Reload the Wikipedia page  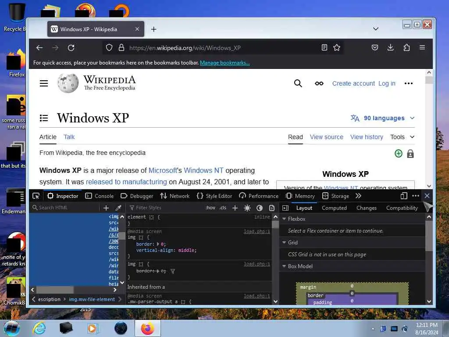[71, 47]
